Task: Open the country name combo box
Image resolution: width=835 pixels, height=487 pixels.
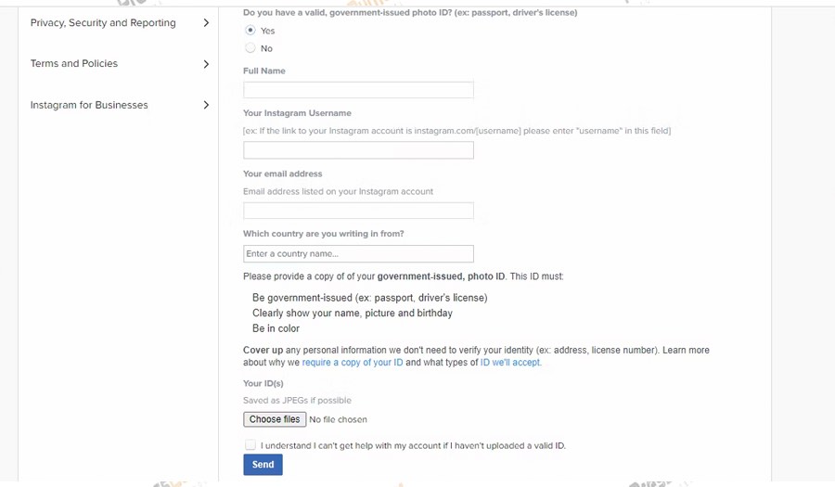Action: click(358, 254)
